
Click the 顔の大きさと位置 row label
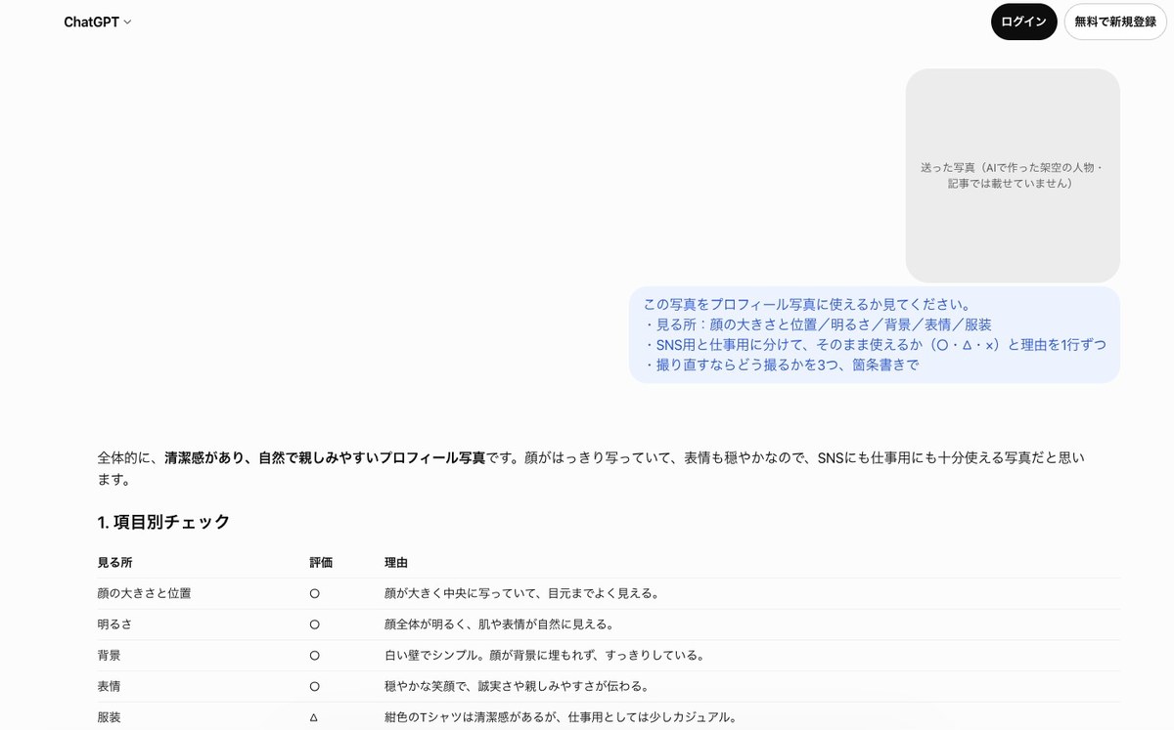click(144, 593)
